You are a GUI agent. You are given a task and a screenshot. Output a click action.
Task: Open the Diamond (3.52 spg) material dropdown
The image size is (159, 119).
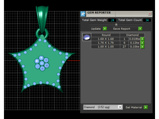pyautogui.click(x=120, y=107)
